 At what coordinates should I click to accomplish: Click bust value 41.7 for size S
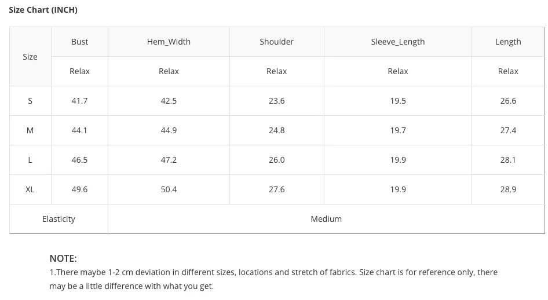pos(80,101)
